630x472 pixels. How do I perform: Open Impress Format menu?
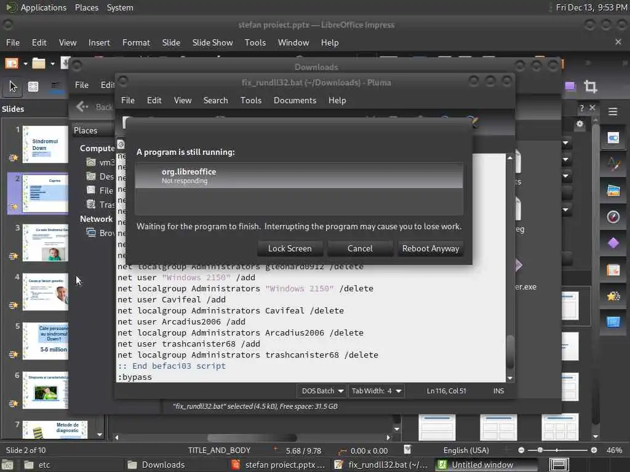136,42
